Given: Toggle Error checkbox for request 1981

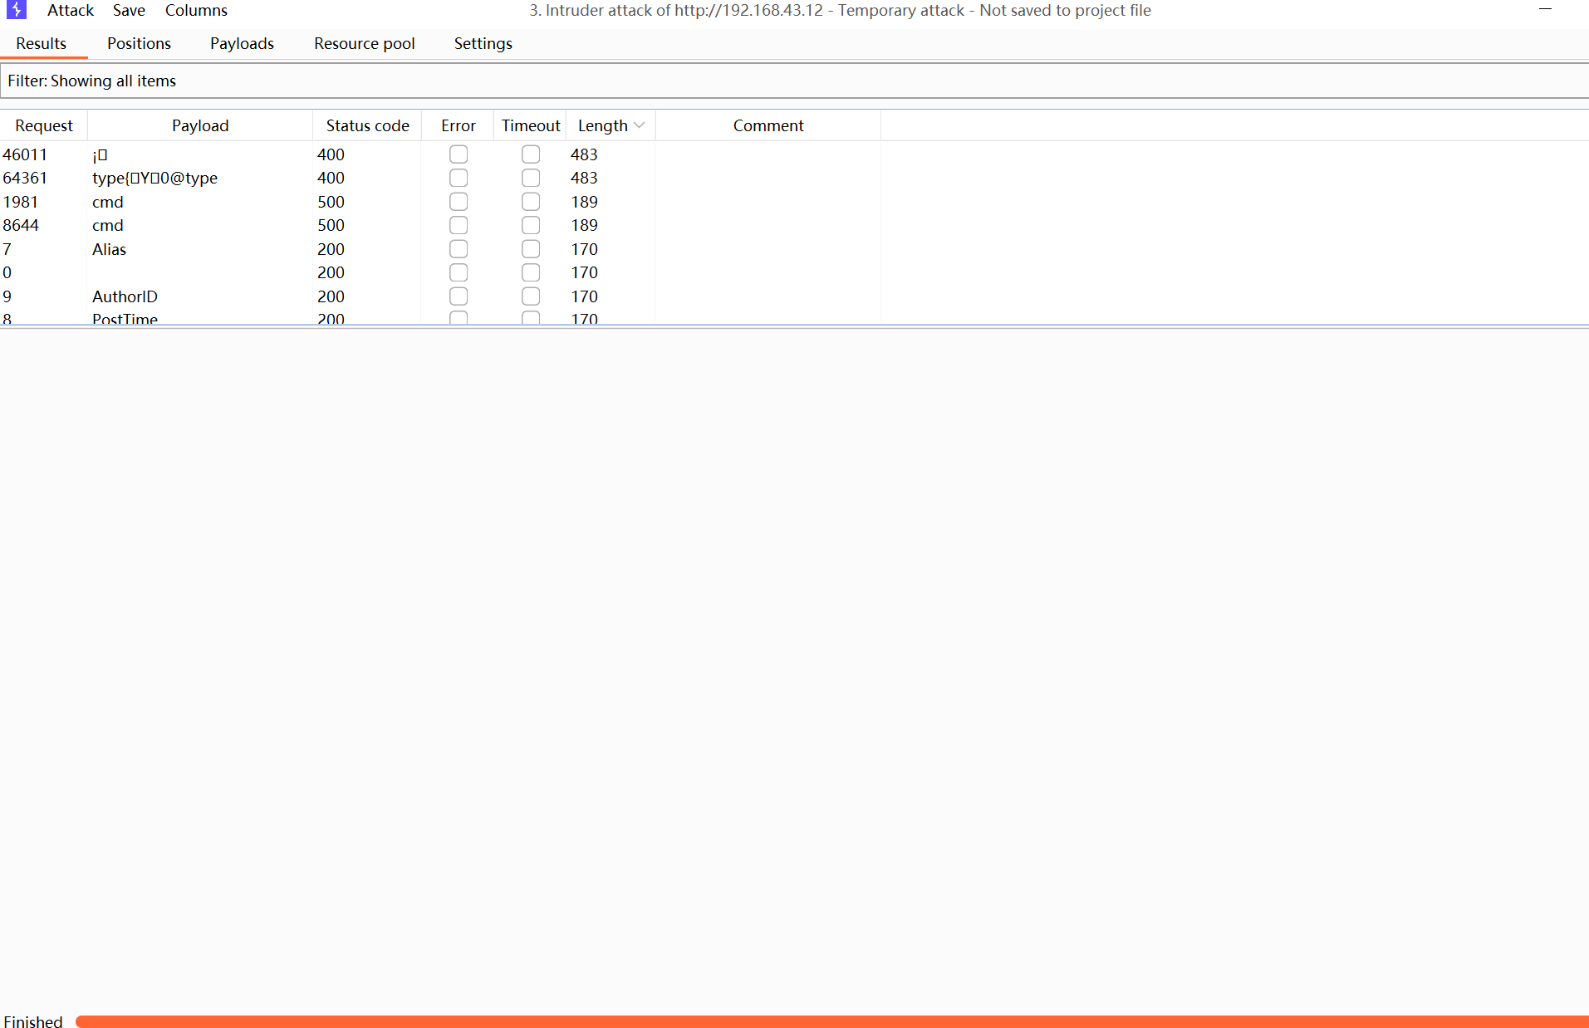Looking at the screenshot, I should coord(459,202).
